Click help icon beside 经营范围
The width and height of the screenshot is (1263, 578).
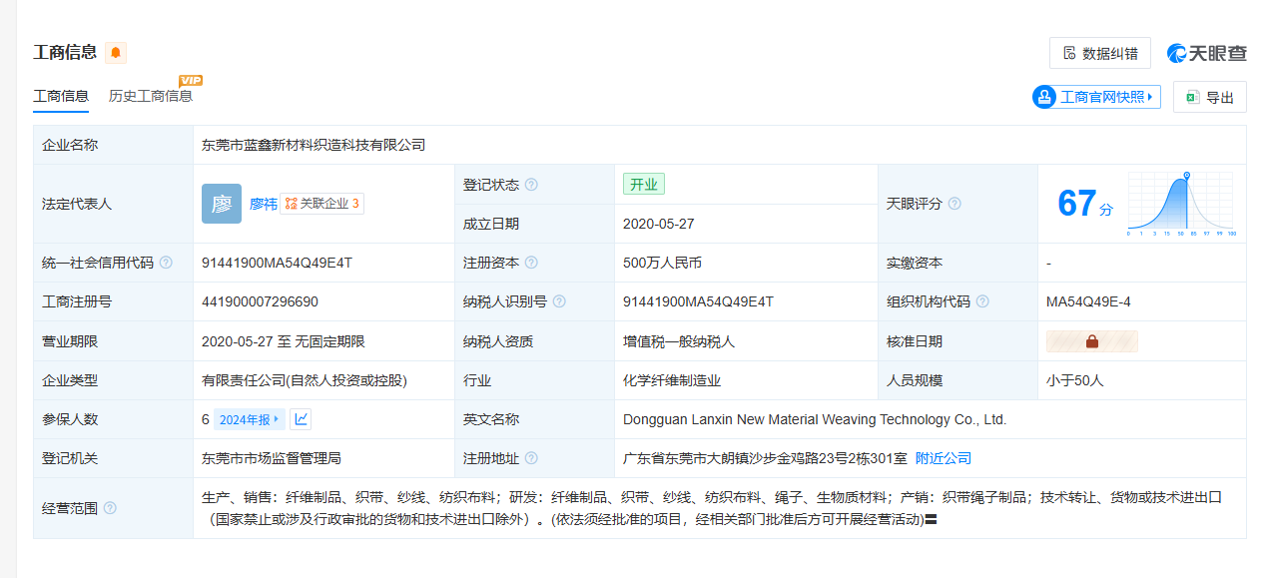[110, 508]
